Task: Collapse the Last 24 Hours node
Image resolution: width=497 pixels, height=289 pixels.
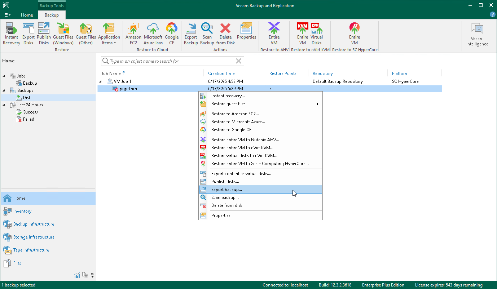Action: (4, 105)
